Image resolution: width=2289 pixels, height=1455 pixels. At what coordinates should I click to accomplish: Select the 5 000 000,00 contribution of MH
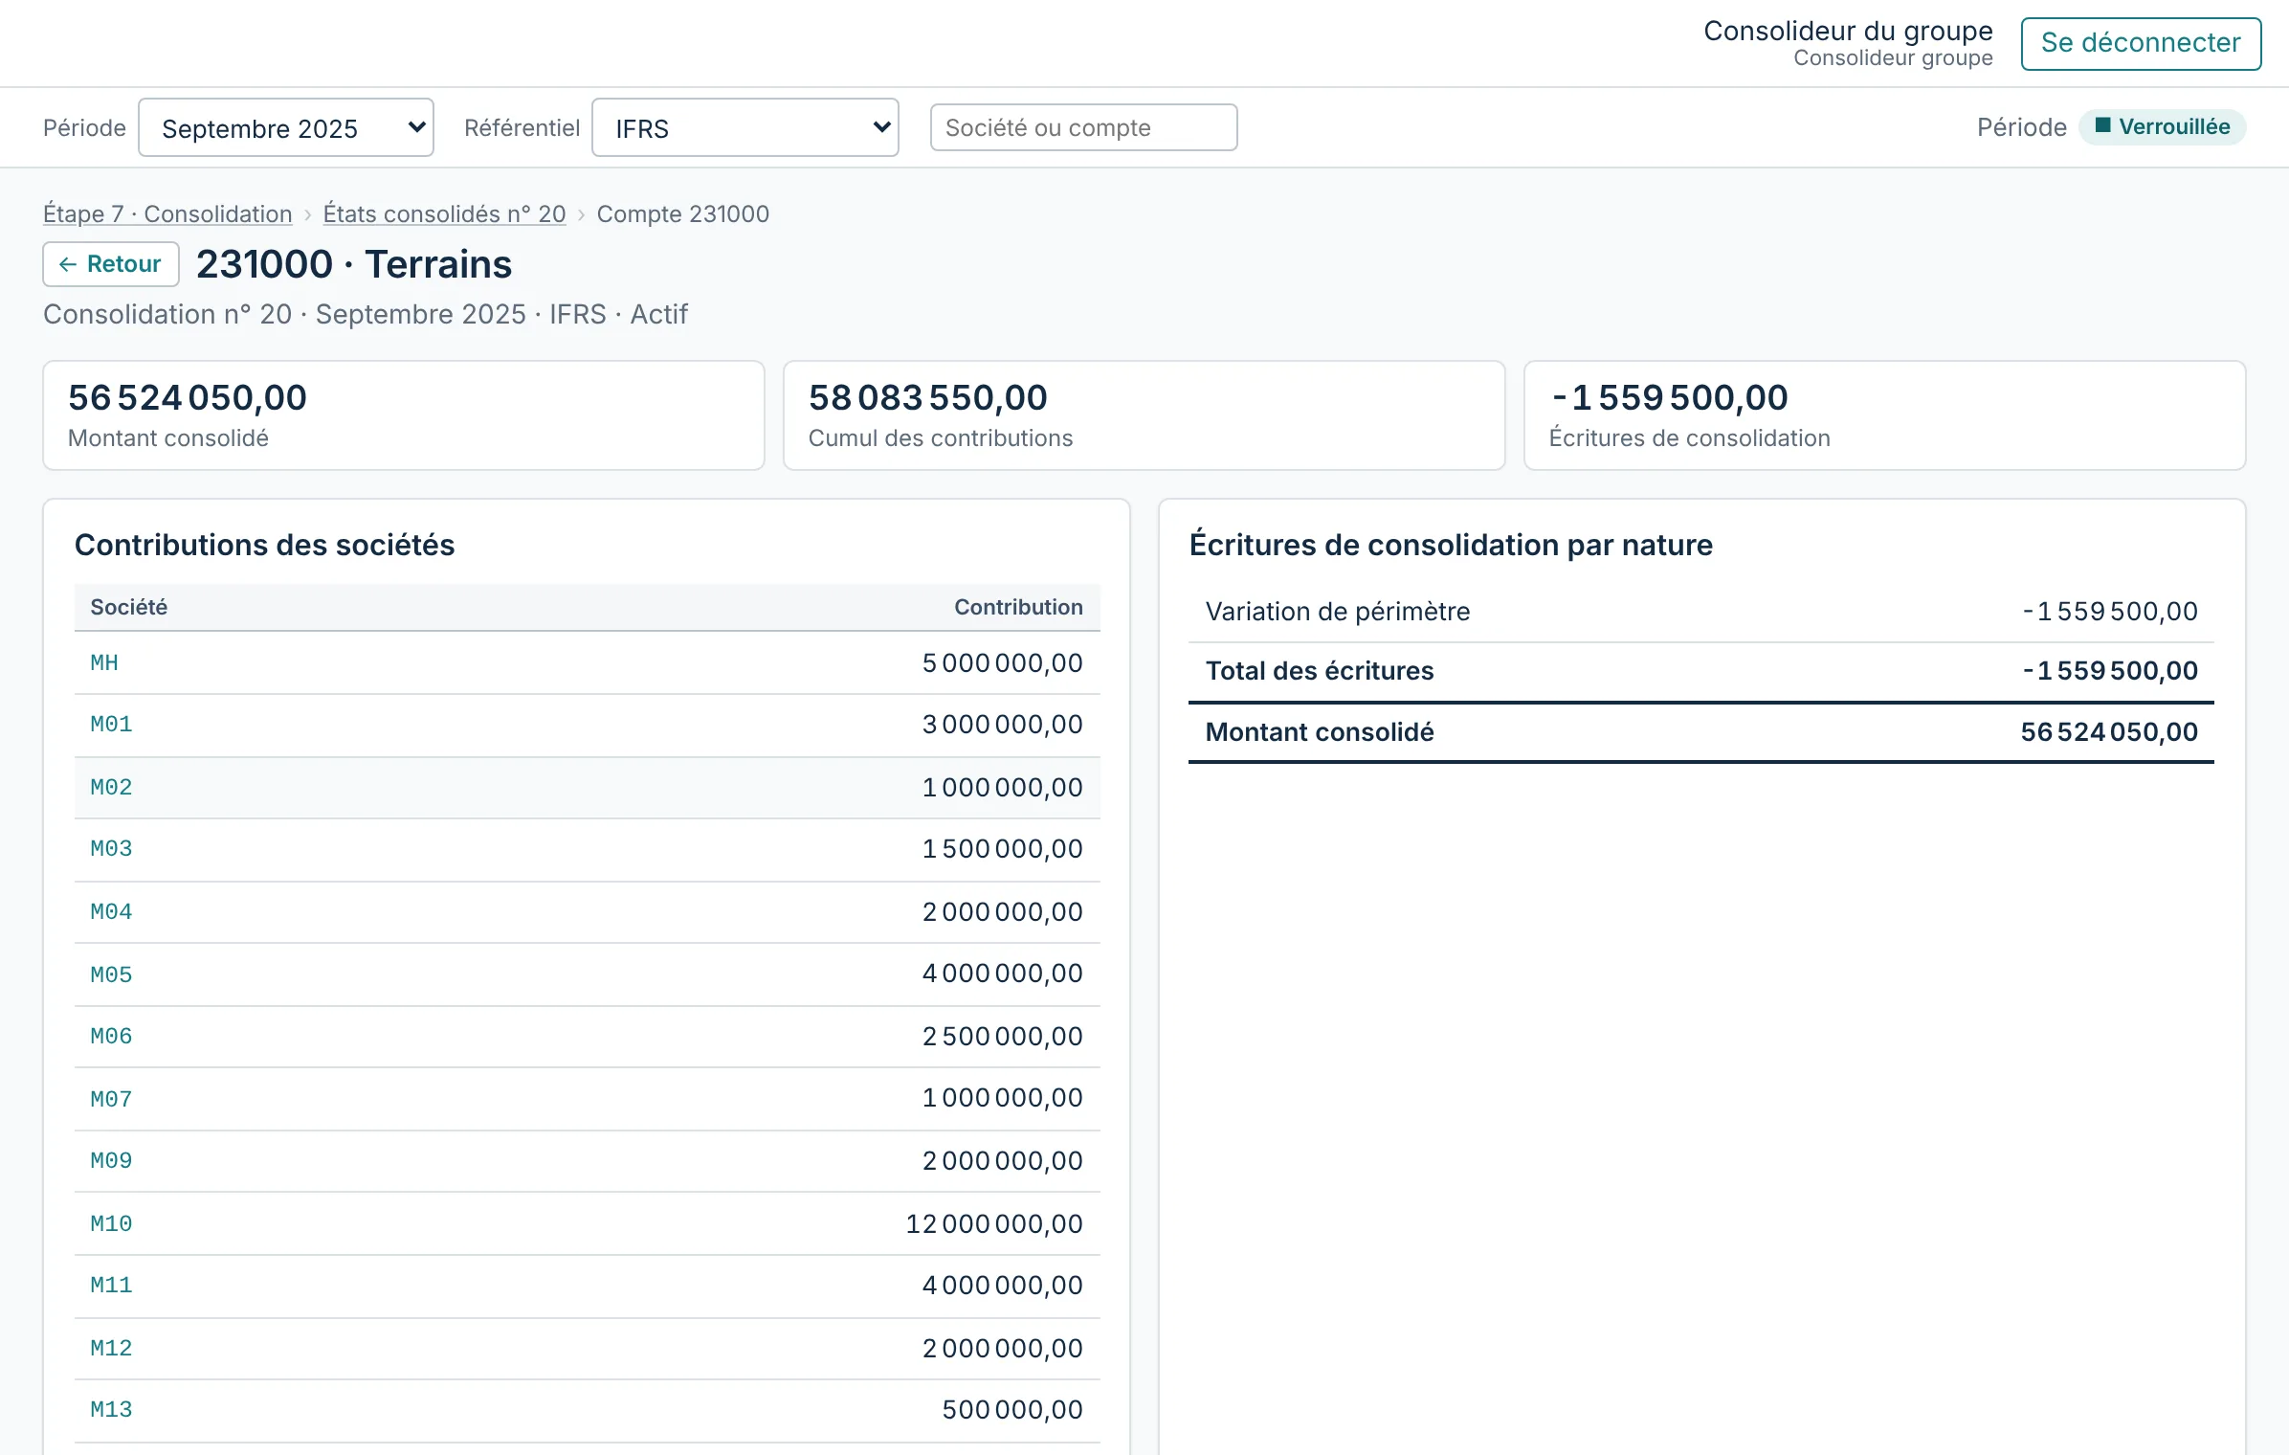click(1002, 662)
